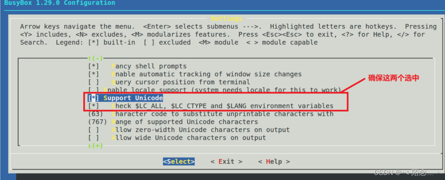Viewport: 445px width, 180px height.
Task: Click the up scroll indicator ↑(-)
Action: (x=95, y=58)
